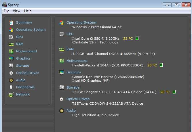Click the Audio heading link in summary
This screenshot has width=192, height=132.
click(71, 110)
